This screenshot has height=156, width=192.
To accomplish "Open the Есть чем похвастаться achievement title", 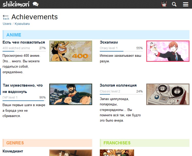I will point(24,42).
